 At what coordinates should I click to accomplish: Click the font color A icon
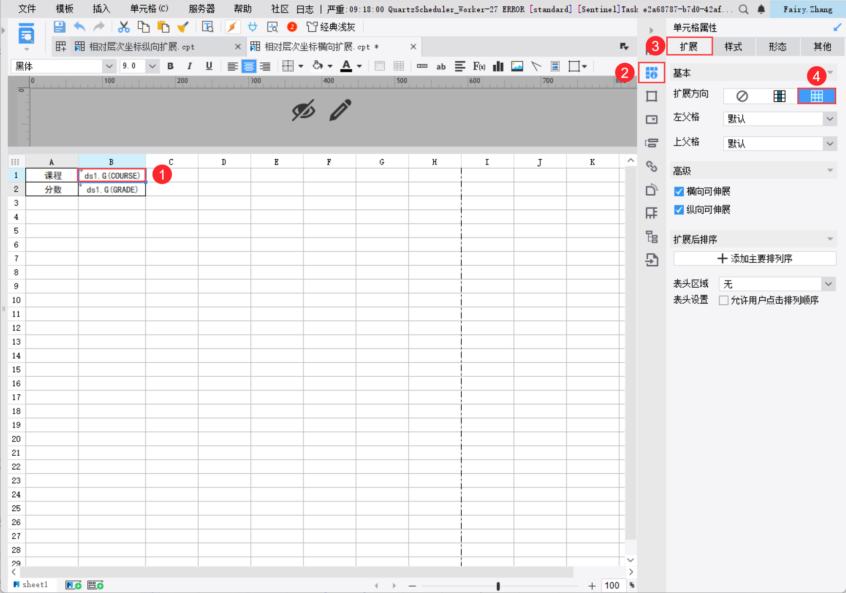[x=346, y=66]
